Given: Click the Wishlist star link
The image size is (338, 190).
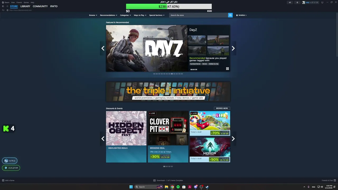Looking at the screenshot, I should point(241,15).
